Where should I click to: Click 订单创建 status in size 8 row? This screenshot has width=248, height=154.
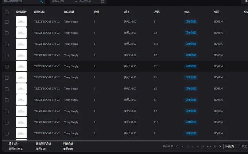(191, 133)
